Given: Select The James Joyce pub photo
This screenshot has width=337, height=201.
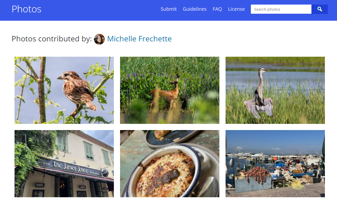Looking at the screenshot, I should [64, 163].
